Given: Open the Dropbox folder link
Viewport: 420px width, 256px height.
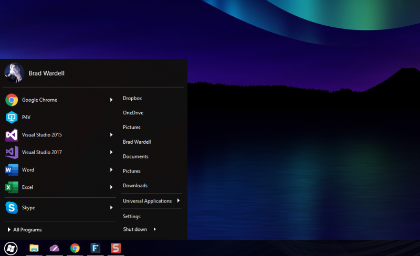Looking at the screenshot, I should click(x=132, y=98).
